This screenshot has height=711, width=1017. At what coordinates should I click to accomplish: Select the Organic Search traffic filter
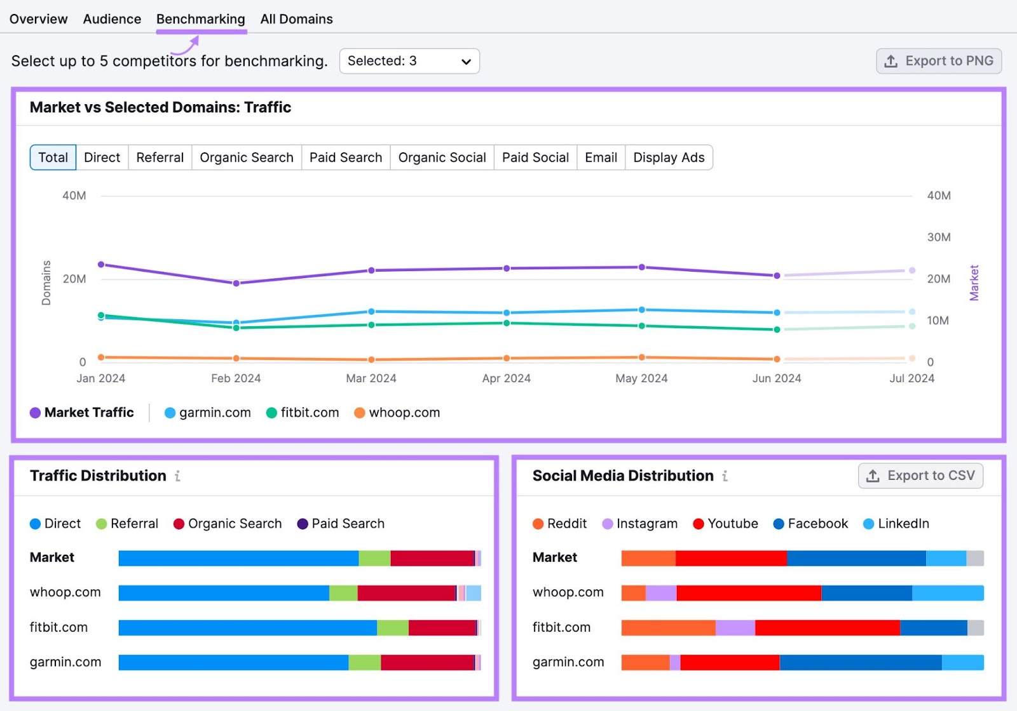coord(247,157)
